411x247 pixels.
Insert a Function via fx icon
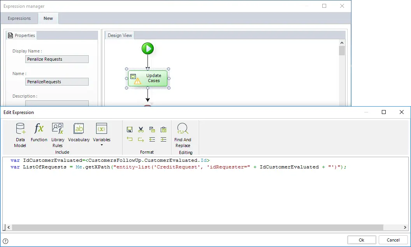point(39,132)
